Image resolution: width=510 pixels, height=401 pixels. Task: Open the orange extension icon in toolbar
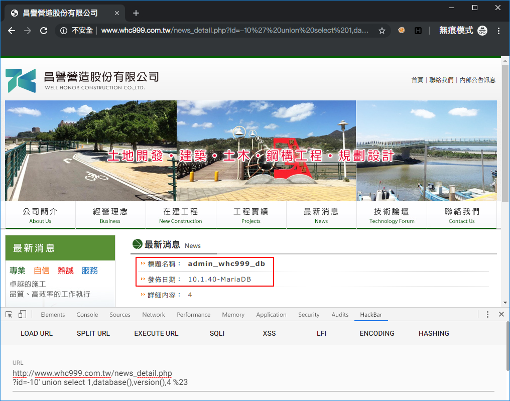point(402,30)
